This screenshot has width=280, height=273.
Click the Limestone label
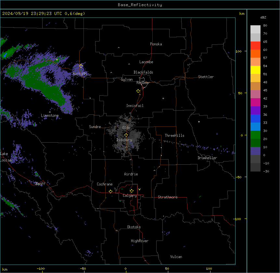[50, 115]
